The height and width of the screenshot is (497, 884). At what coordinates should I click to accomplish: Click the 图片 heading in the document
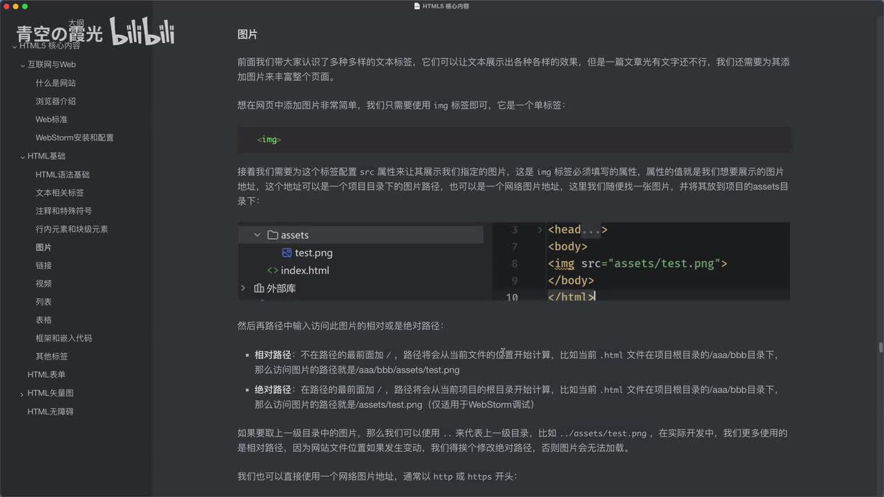pos(247,34)
